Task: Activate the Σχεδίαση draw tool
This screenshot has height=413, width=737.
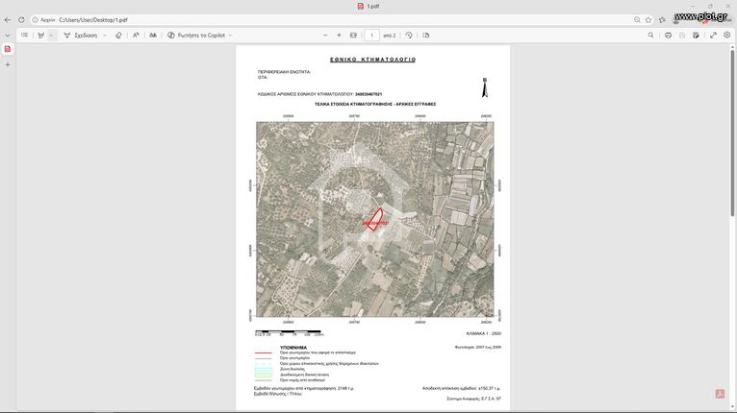Action: (x=81, y=36)
